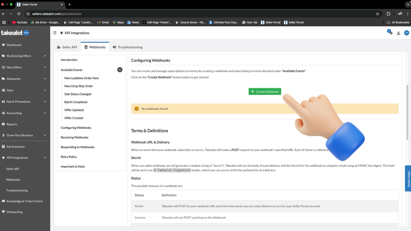Open Reports in the sidebar

[x=12, y=124]
